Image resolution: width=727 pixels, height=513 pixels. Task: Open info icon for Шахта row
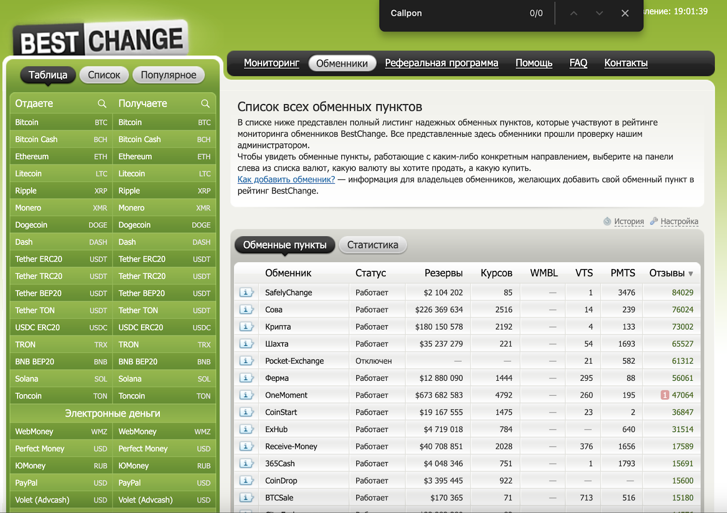click(246, 344)
